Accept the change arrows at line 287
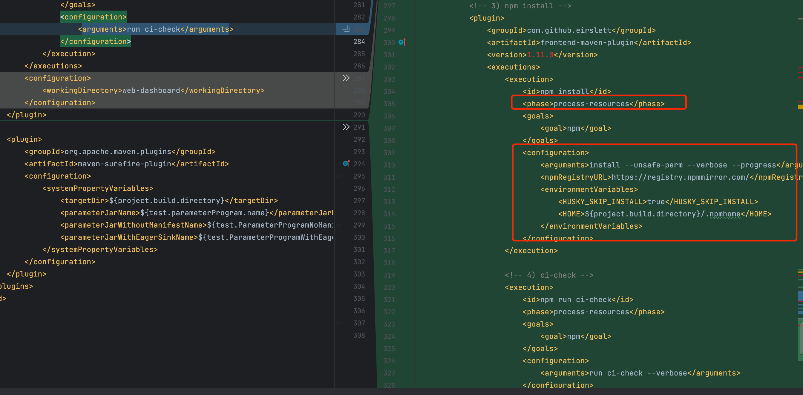 [x=346, y=78]
